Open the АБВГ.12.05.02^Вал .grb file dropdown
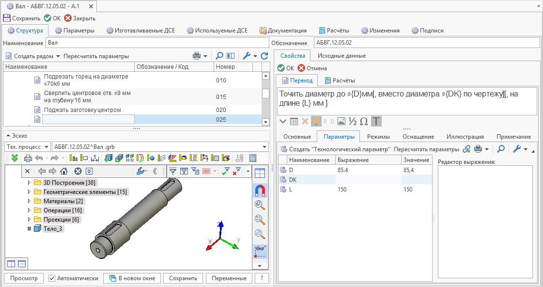The height and width of the screenshot is (287, 543). point(264,147)
